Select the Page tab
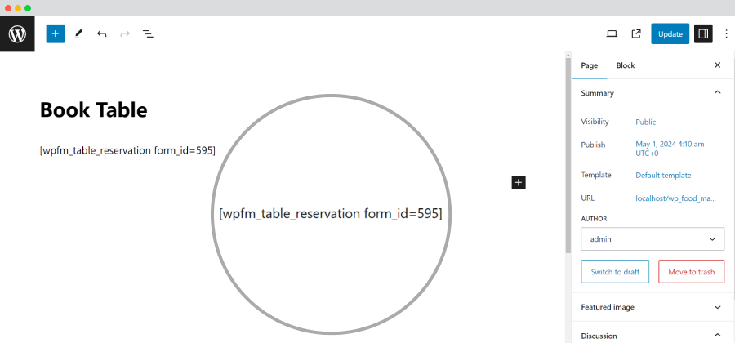The image size is (735, 343). point(589,65)
